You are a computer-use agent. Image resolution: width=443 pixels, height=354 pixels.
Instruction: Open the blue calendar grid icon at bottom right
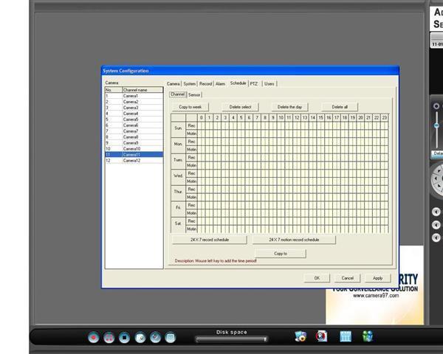345,336
